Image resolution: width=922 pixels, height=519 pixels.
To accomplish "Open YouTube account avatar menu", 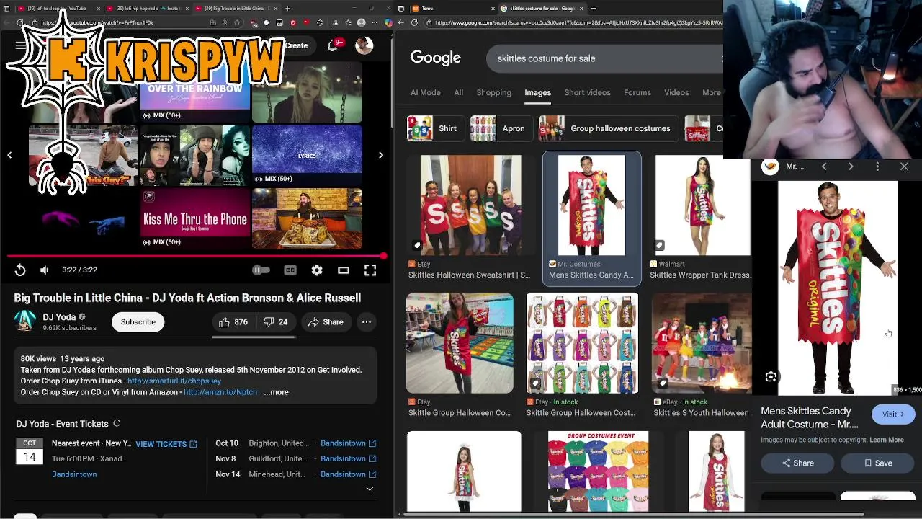I will [x=364, y=45].
